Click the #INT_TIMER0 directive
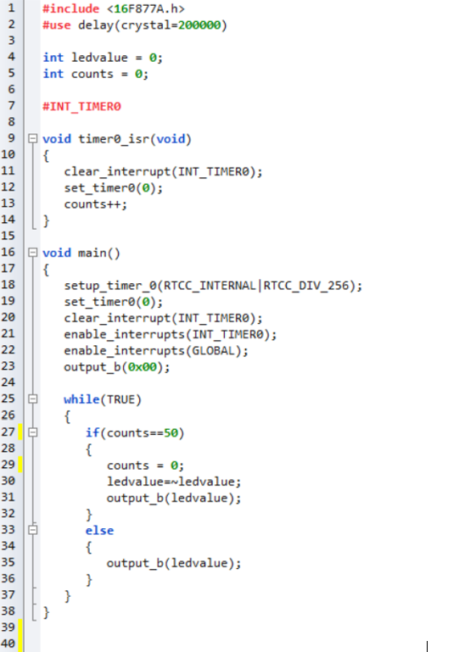This screenshot has height=652, width=476. coord(81,107)
